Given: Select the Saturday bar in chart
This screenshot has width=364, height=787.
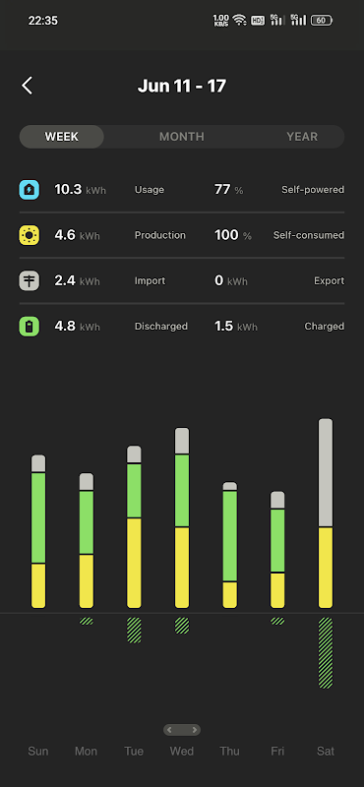Looking at the screenshot, I should point(326,514).
